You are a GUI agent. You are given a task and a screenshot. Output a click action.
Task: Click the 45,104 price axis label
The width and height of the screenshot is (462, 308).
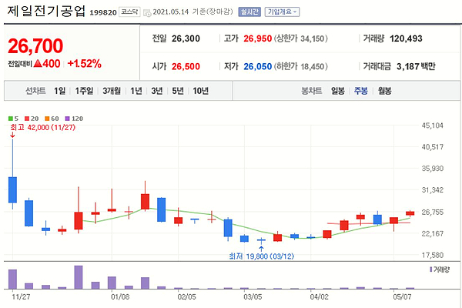coord(432,126)
